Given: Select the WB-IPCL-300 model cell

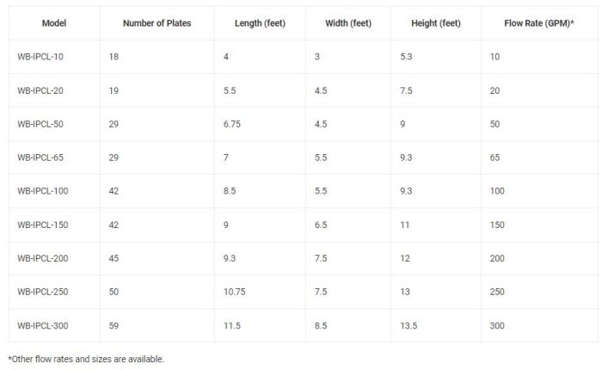Looking at the screenshot, I should (43, 325).
